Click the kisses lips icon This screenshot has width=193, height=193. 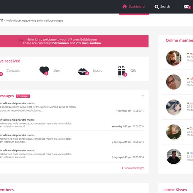pos(83,72)
